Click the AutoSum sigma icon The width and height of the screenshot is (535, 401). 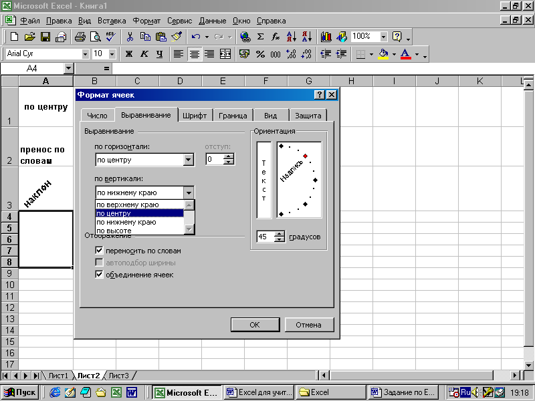point(260,37)
